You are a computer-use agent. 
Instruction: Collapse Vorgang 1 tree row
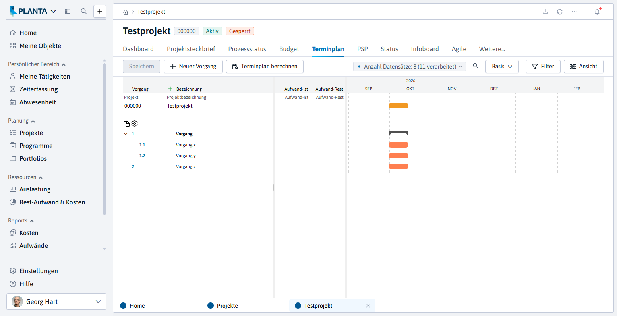[x=126, y=134]
